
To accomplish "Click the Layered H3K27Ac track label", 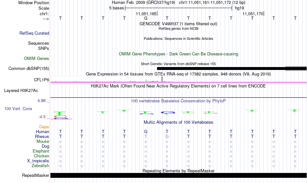I will (x=21, y=91).
